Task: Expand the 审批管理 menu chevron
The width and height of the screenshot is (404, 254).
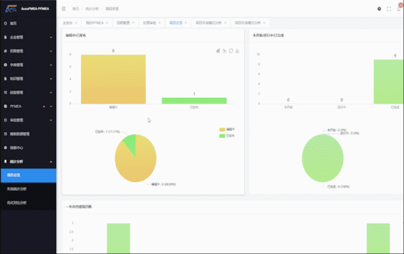Action: (50, 120)
